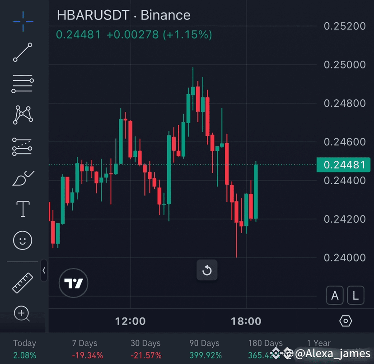Collapse the drawing toolbar with the arrow

pos(44,270)
